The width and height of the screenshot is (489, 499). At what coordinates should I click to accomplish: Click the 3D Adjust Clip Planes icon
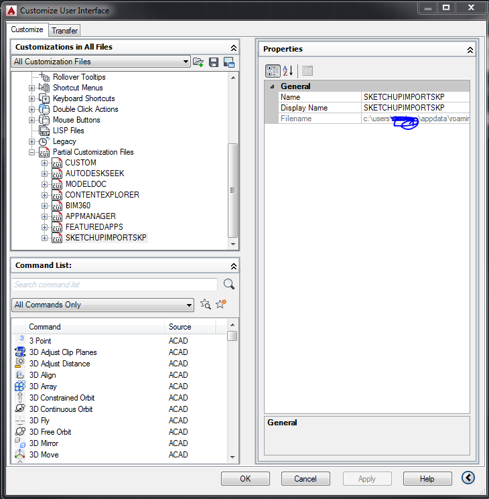[x=20, y=352]
